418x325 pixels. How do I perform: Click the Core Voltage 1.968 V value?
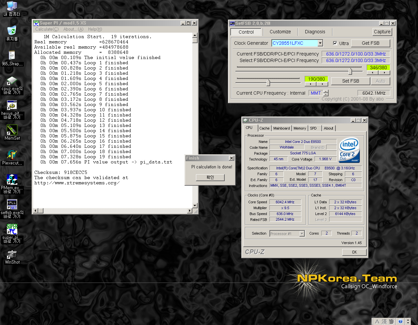click(325, 159)
